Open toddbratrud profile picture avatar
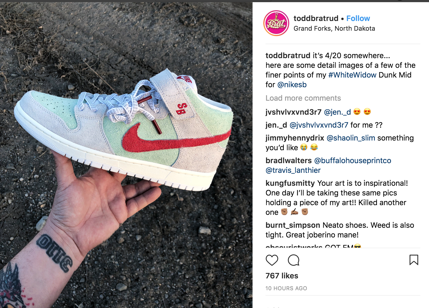 coord(276,23)
